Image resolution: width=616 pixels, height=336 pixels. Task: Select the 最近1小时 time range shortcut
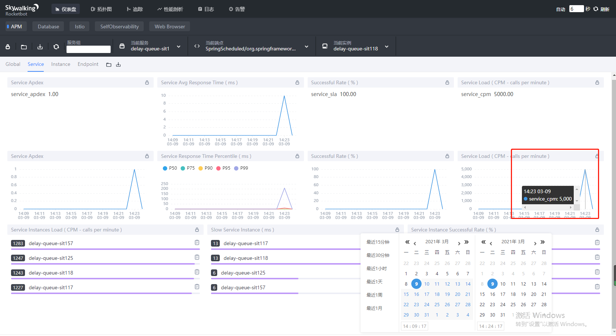[376, 268]
